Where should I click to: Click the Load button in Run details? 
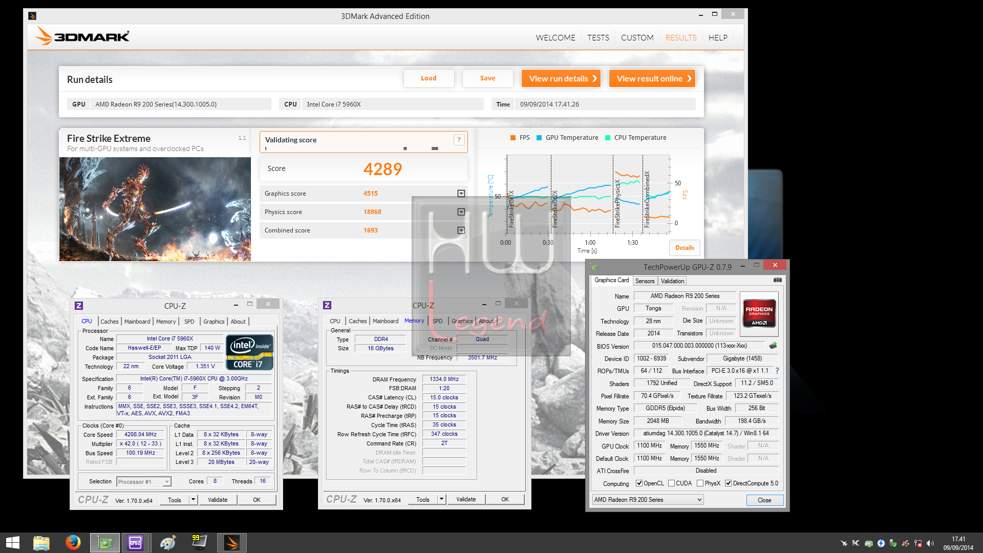(x=429, y=78)
